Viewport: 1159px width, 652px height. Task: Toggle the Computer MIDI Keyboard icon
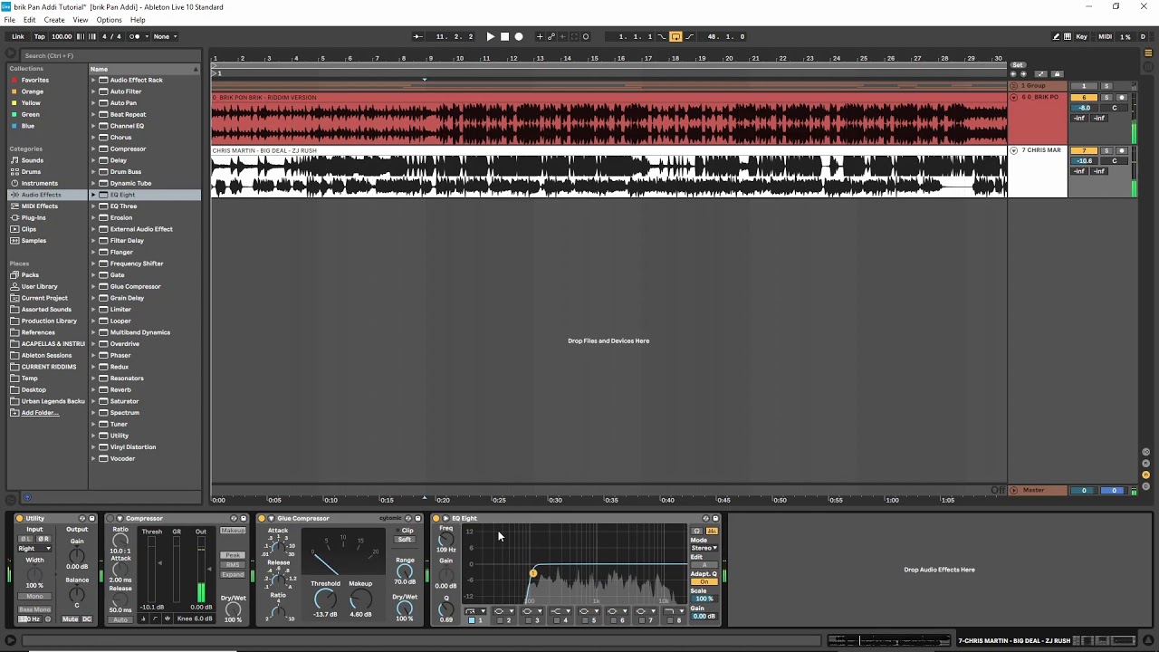coord(1068,36)
